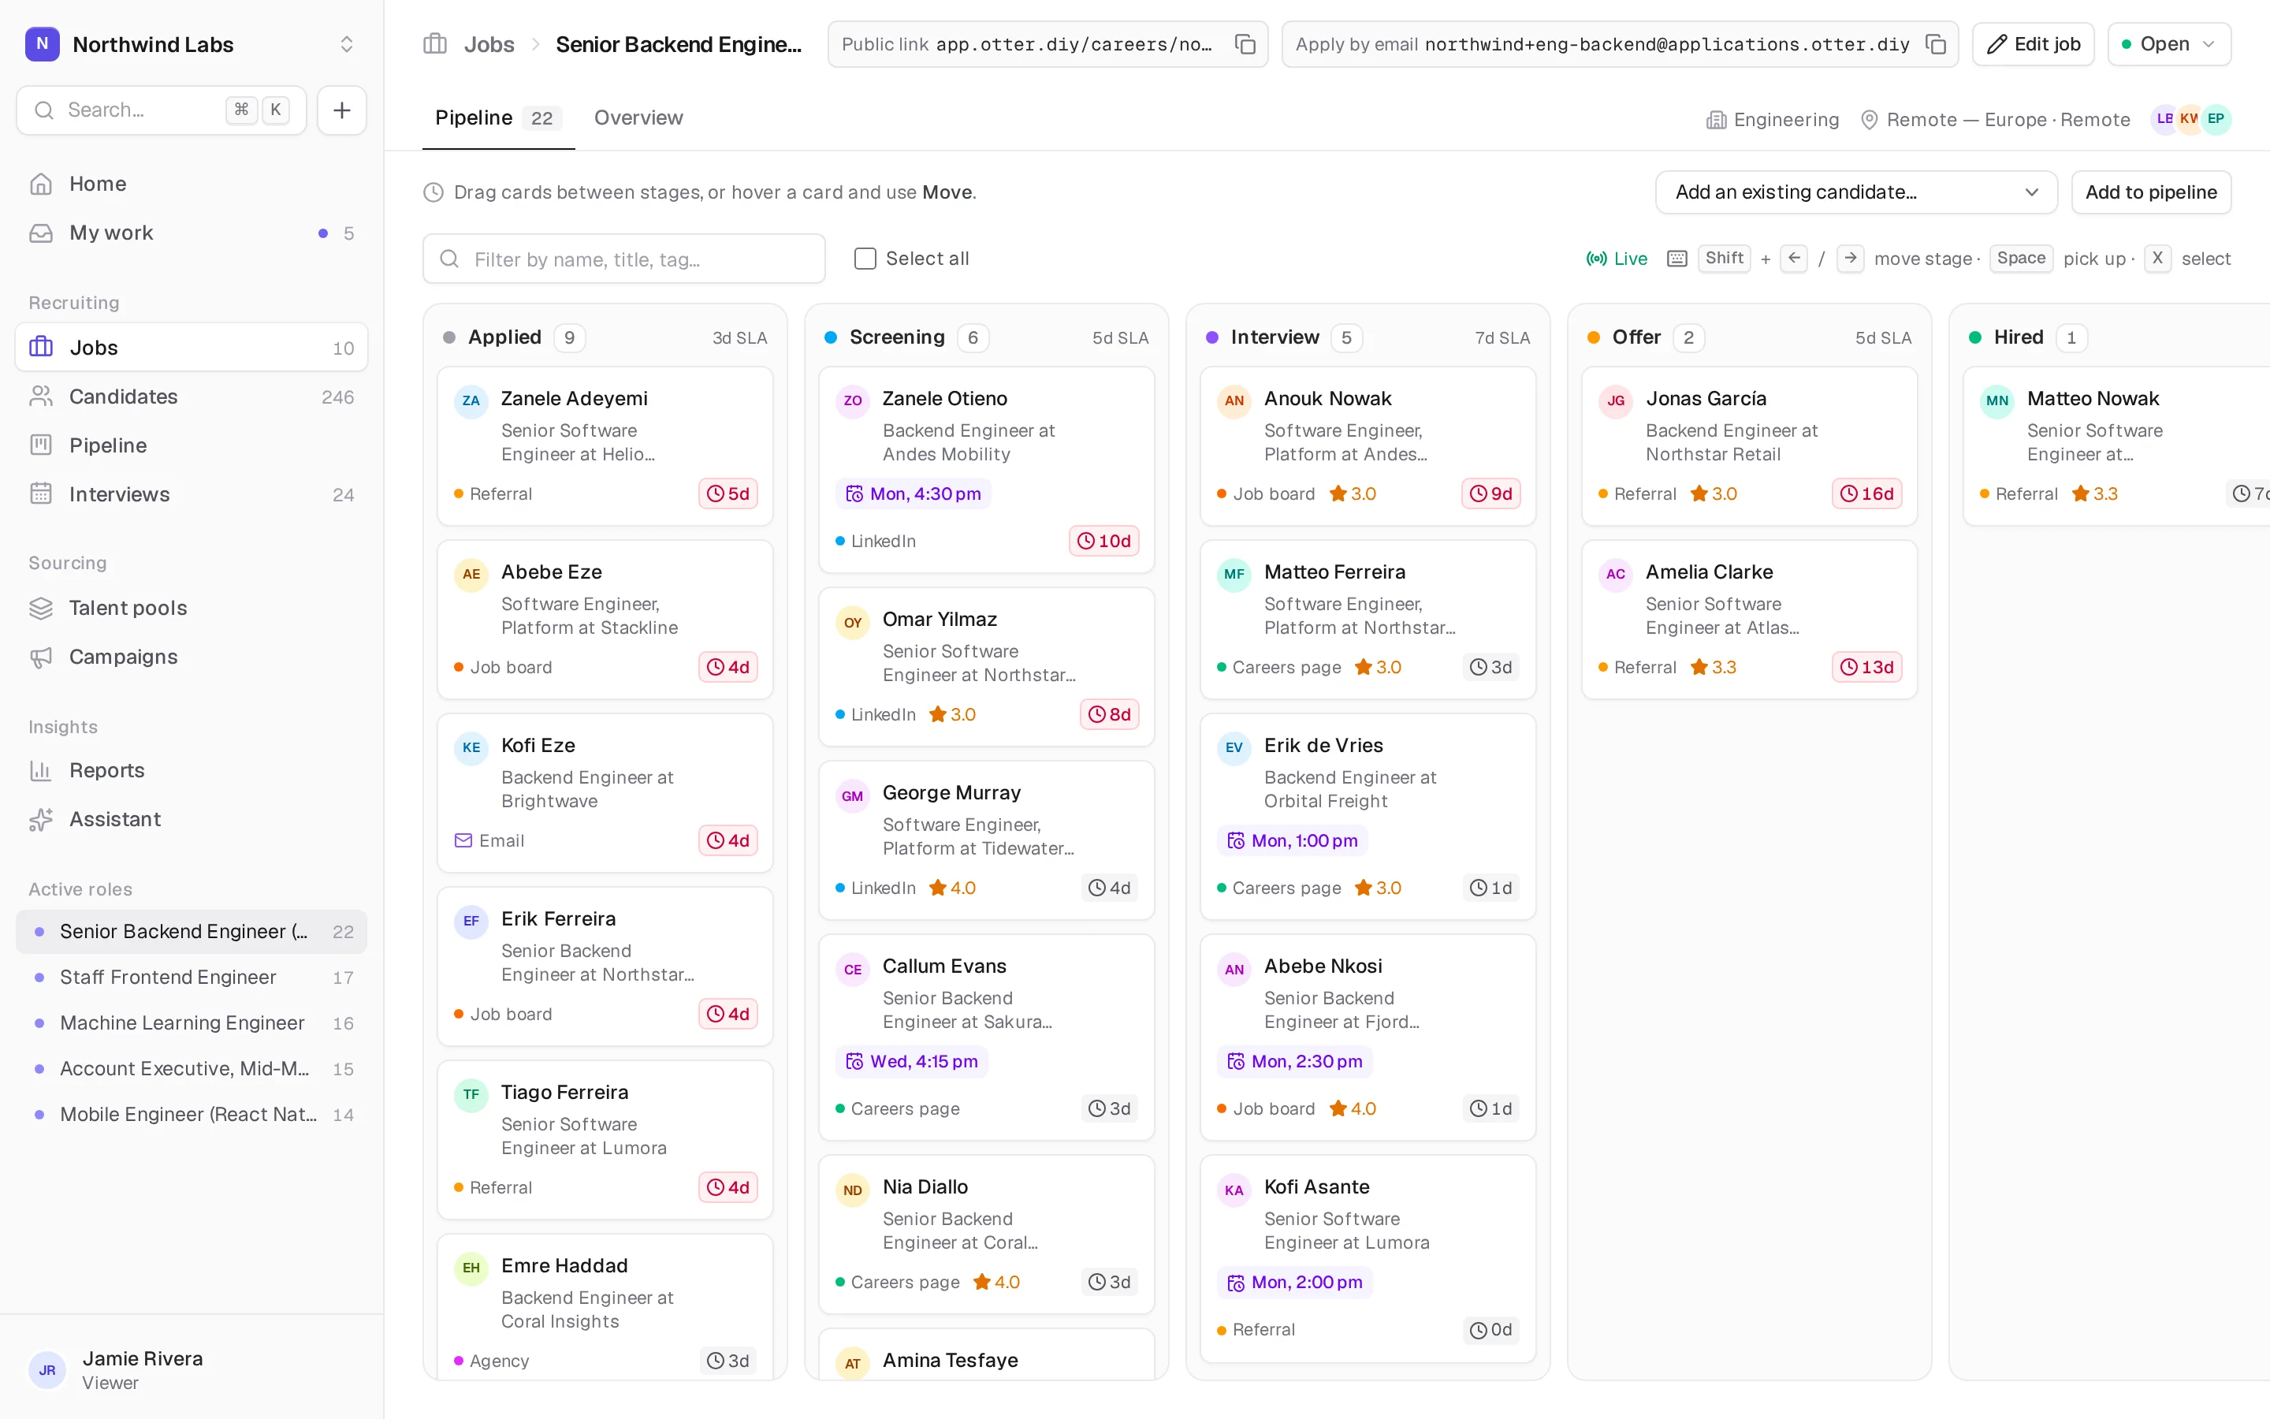
Task: Click the sidebar Search box
Action: pos(162,110)
